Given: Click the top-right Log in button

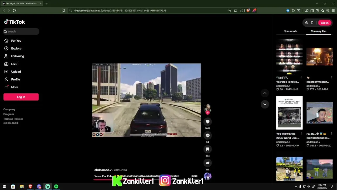Looking at the screenshot, I should point(325,23).
